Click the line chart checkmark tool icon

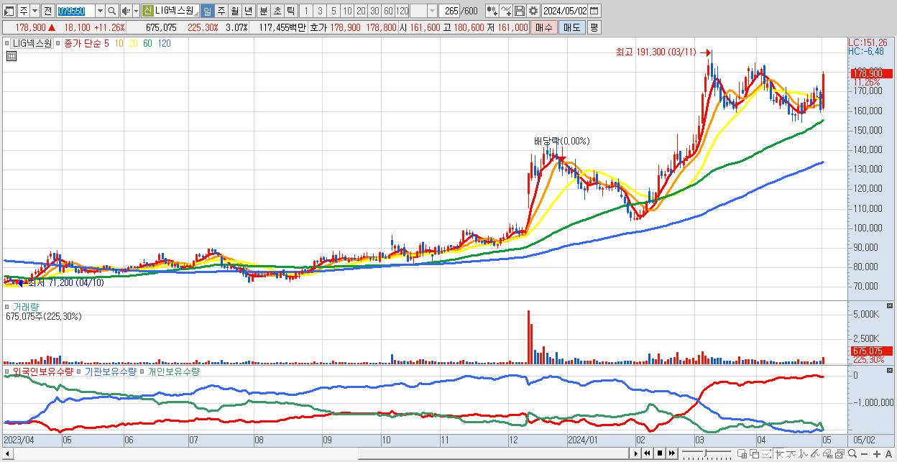[507, 11]
